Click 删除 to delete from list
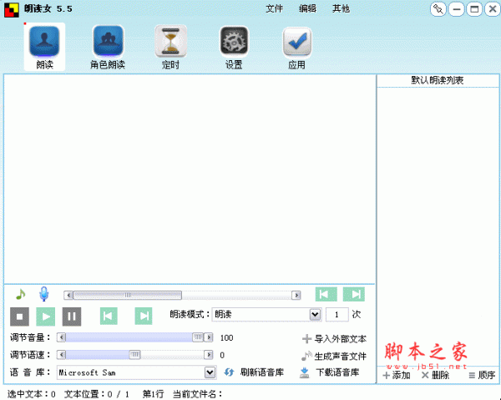This screenshot has height=400, width=501. click(435, 375)
